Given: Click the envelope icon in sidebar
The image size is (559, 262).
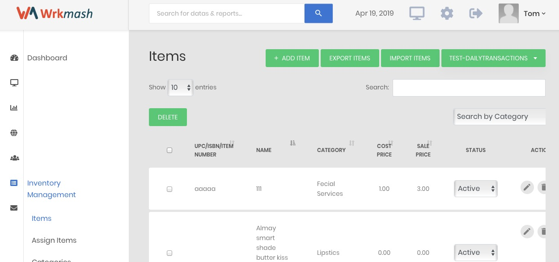Looking at the screenshot, I should click(x=14, y=208).
